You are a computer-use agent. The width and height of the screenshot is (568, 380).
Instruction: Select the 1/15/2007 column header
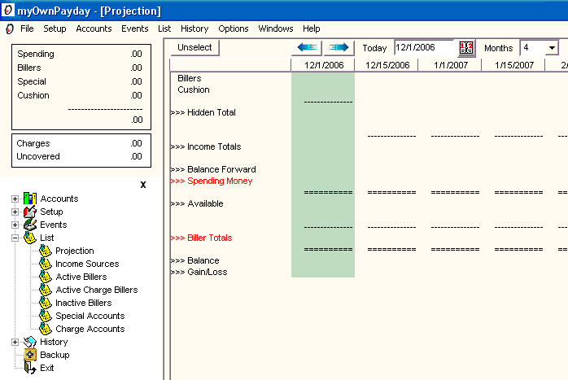click(x=513, y=65)
